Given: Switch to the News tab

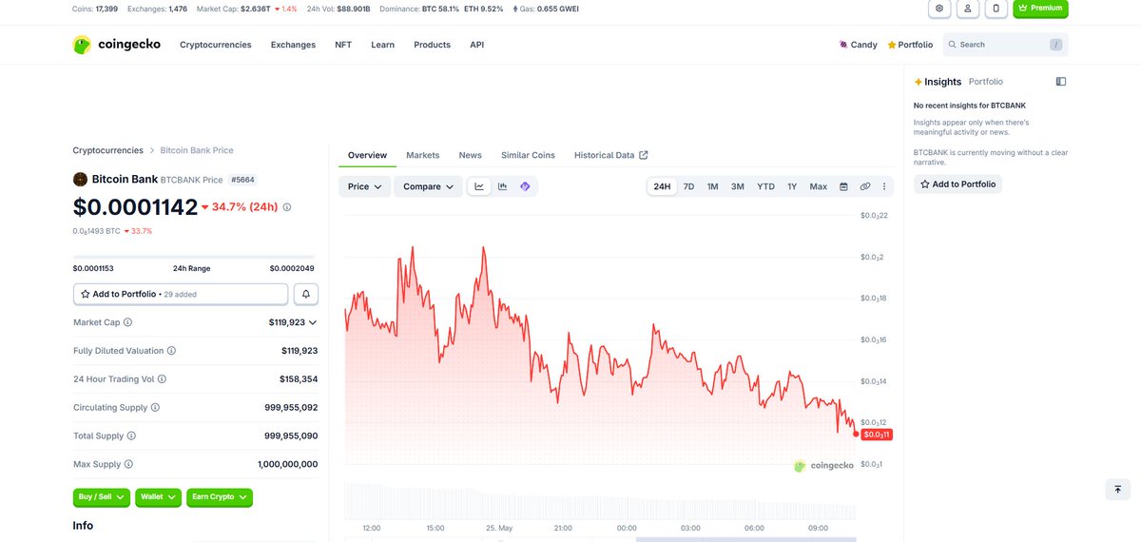Looking at the screenshot, I should 471,155.
